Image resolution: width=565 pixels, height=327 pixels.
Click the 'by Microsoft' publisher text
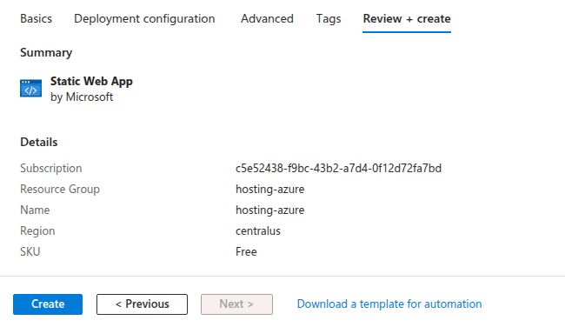coord(82,97)
